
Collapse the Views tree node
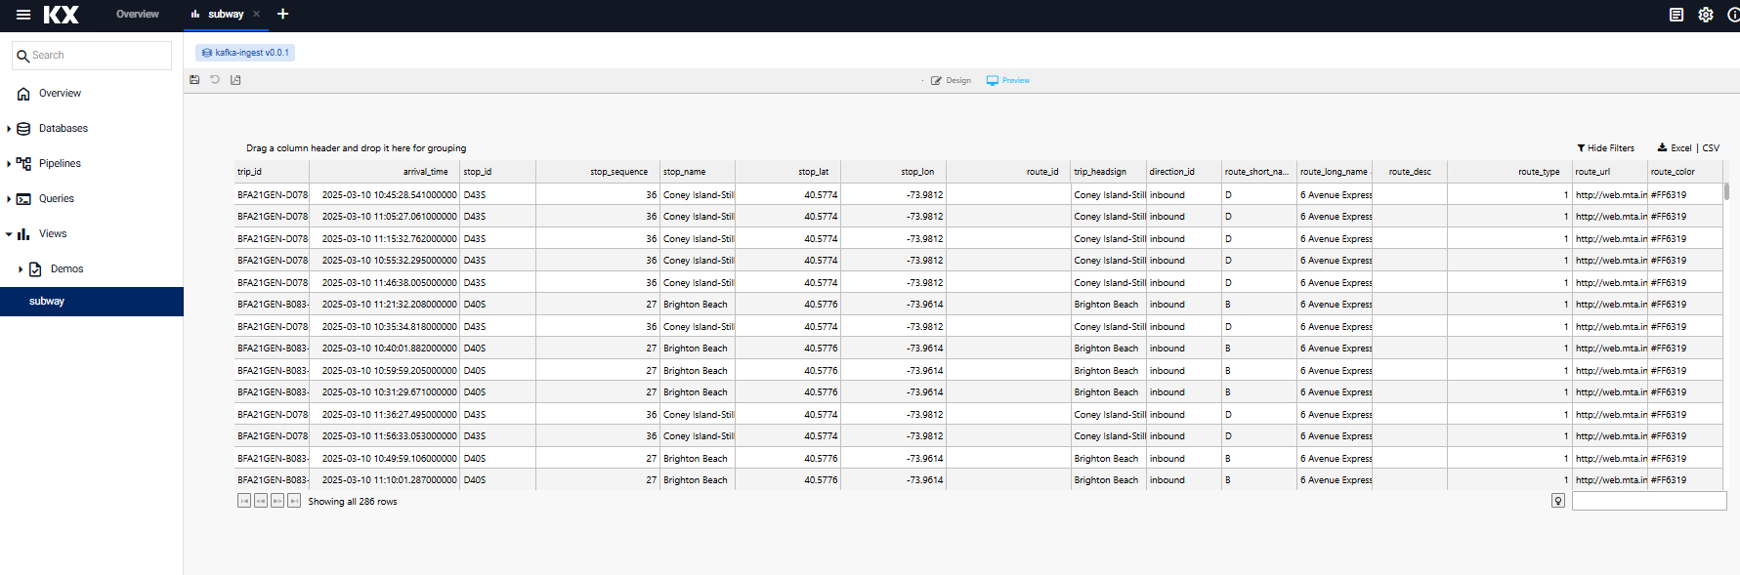tap(9, 234)
